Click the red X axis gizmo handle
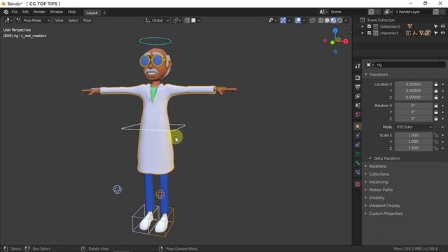Viewport: 448px width, 252px height. (x=346, y=41)
